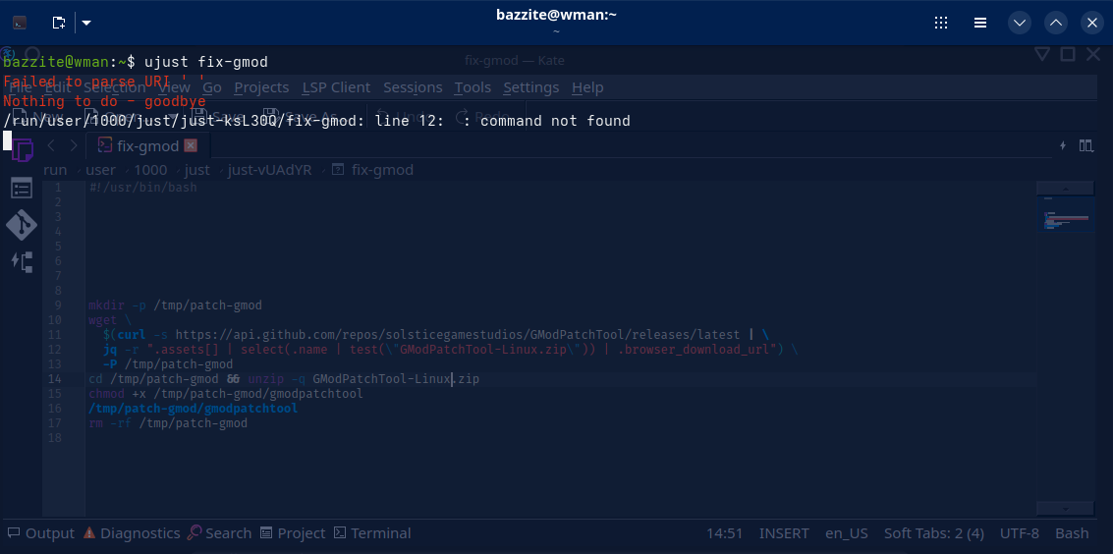The width and height of the screenshot is (1113, 554).
Task: Click Redo in Kate's toolbar
Action: pyautogui.click(x=482, y=116)
